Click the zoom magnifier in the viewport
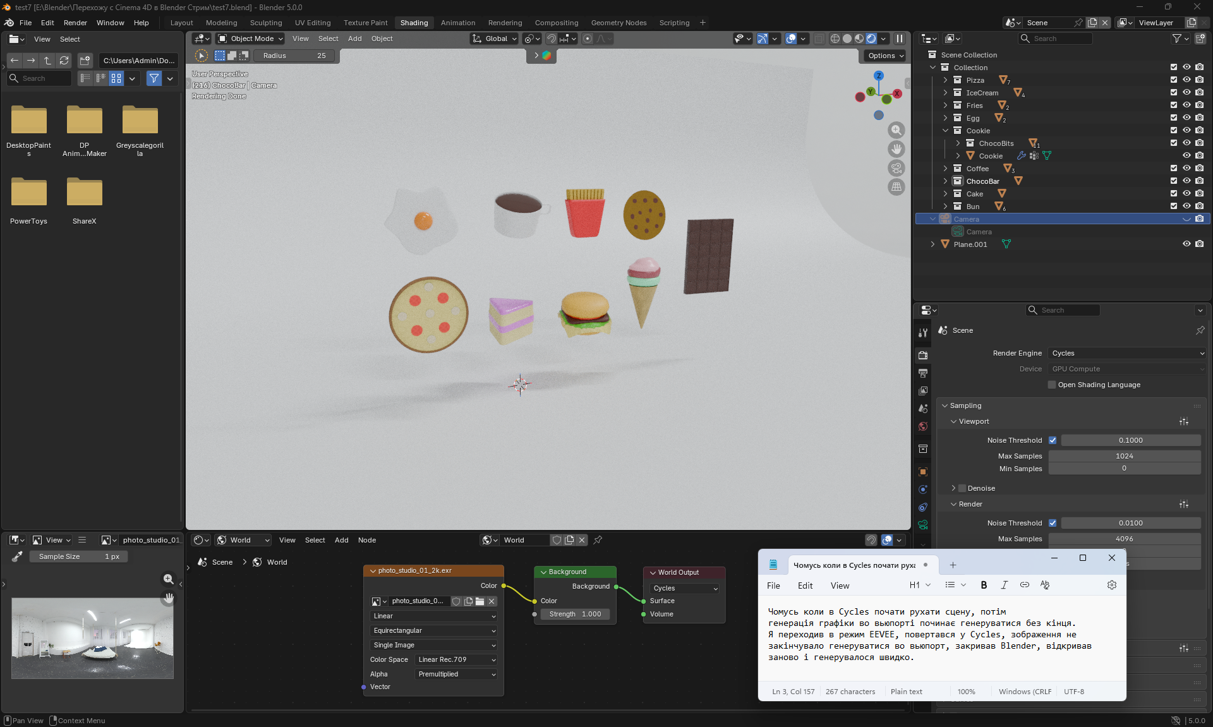1213x727 pixels. click(896, 130)
